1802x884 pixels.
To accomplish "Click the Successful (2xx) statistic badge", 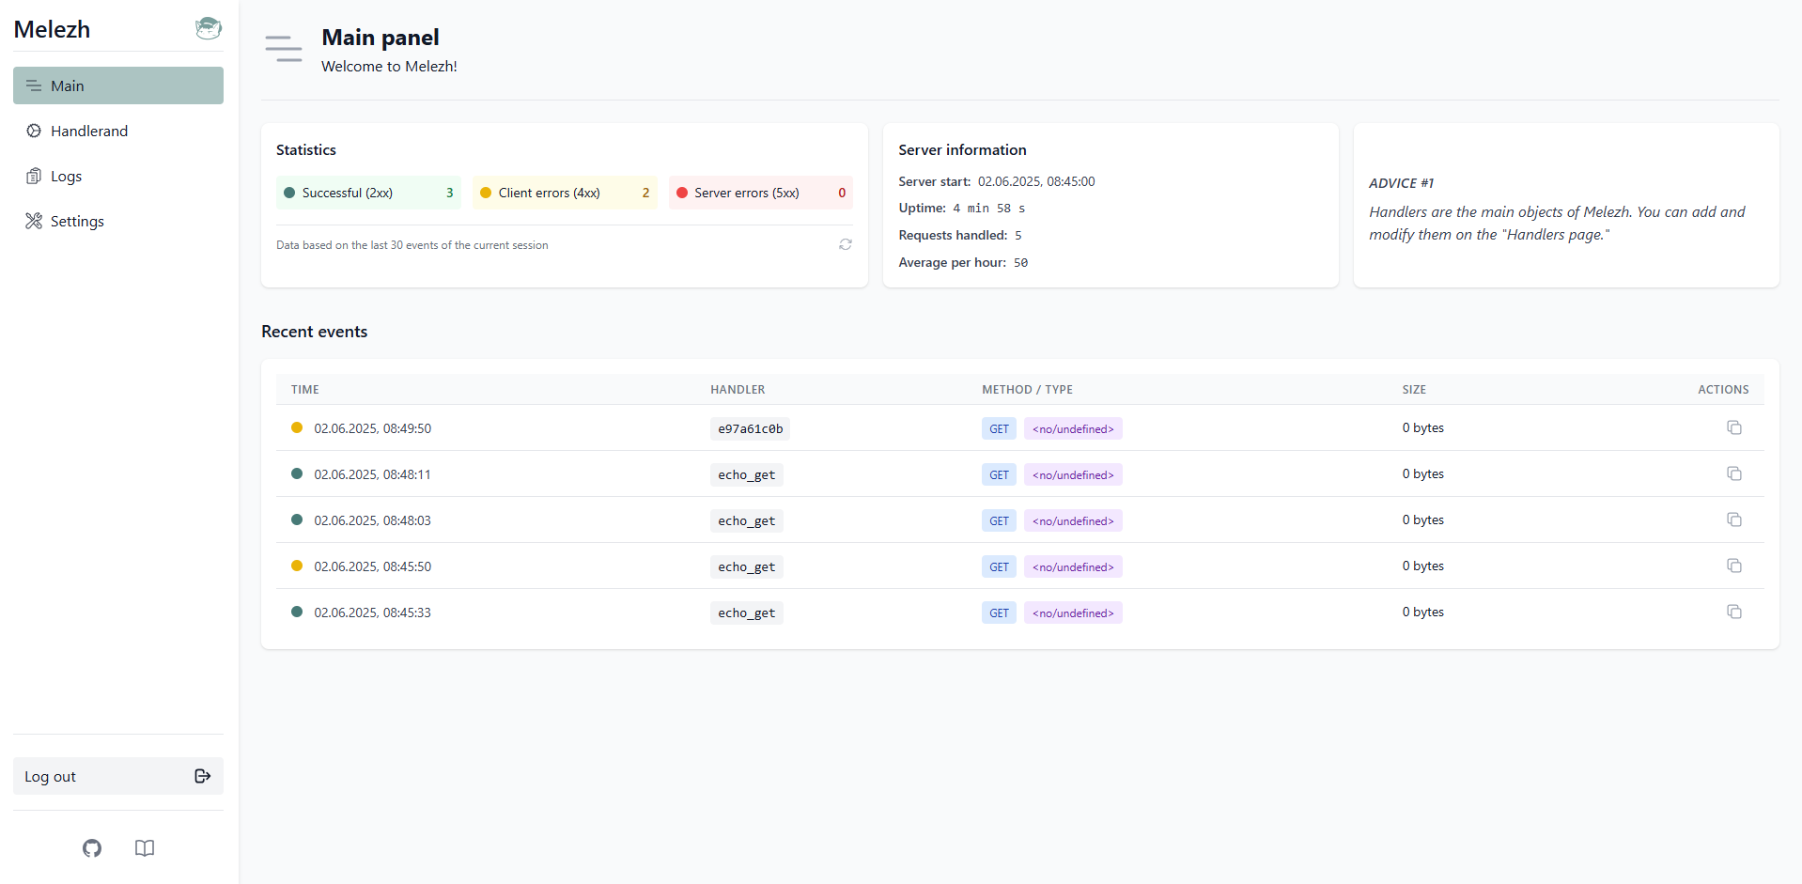I will pyautogui.click(x=368, y=193).
